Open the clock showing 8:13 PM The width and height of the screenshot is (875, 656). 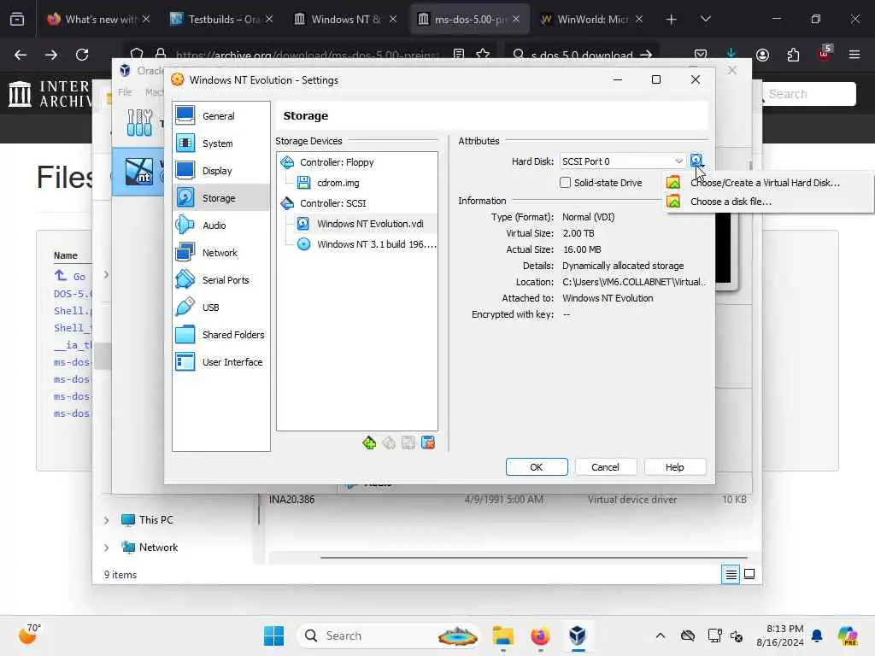[780, 635]
